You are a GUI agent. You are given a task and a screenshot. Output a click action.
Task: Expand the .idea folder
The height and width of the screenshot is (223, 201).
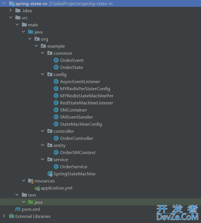(x=10, y=11)
